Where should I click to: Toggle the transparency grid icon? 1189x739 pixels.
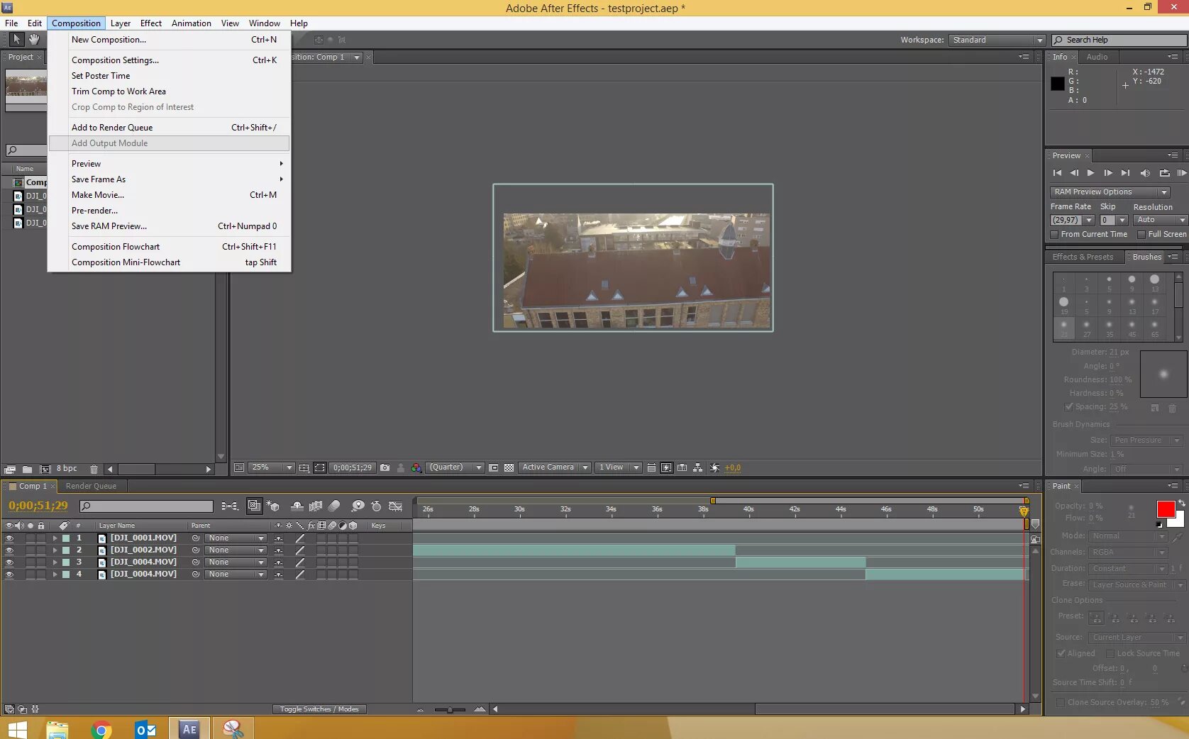(x=509, y=468)
